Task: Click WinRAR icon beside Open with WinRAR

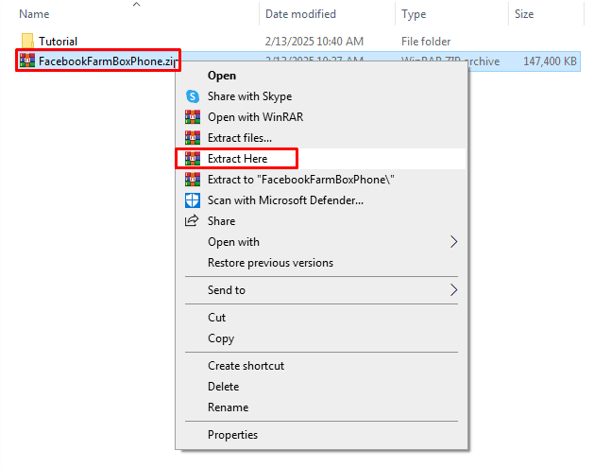Action: [193, 117]
